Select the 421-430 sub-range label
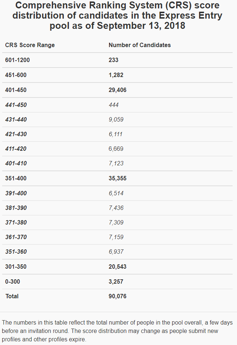 16,134
